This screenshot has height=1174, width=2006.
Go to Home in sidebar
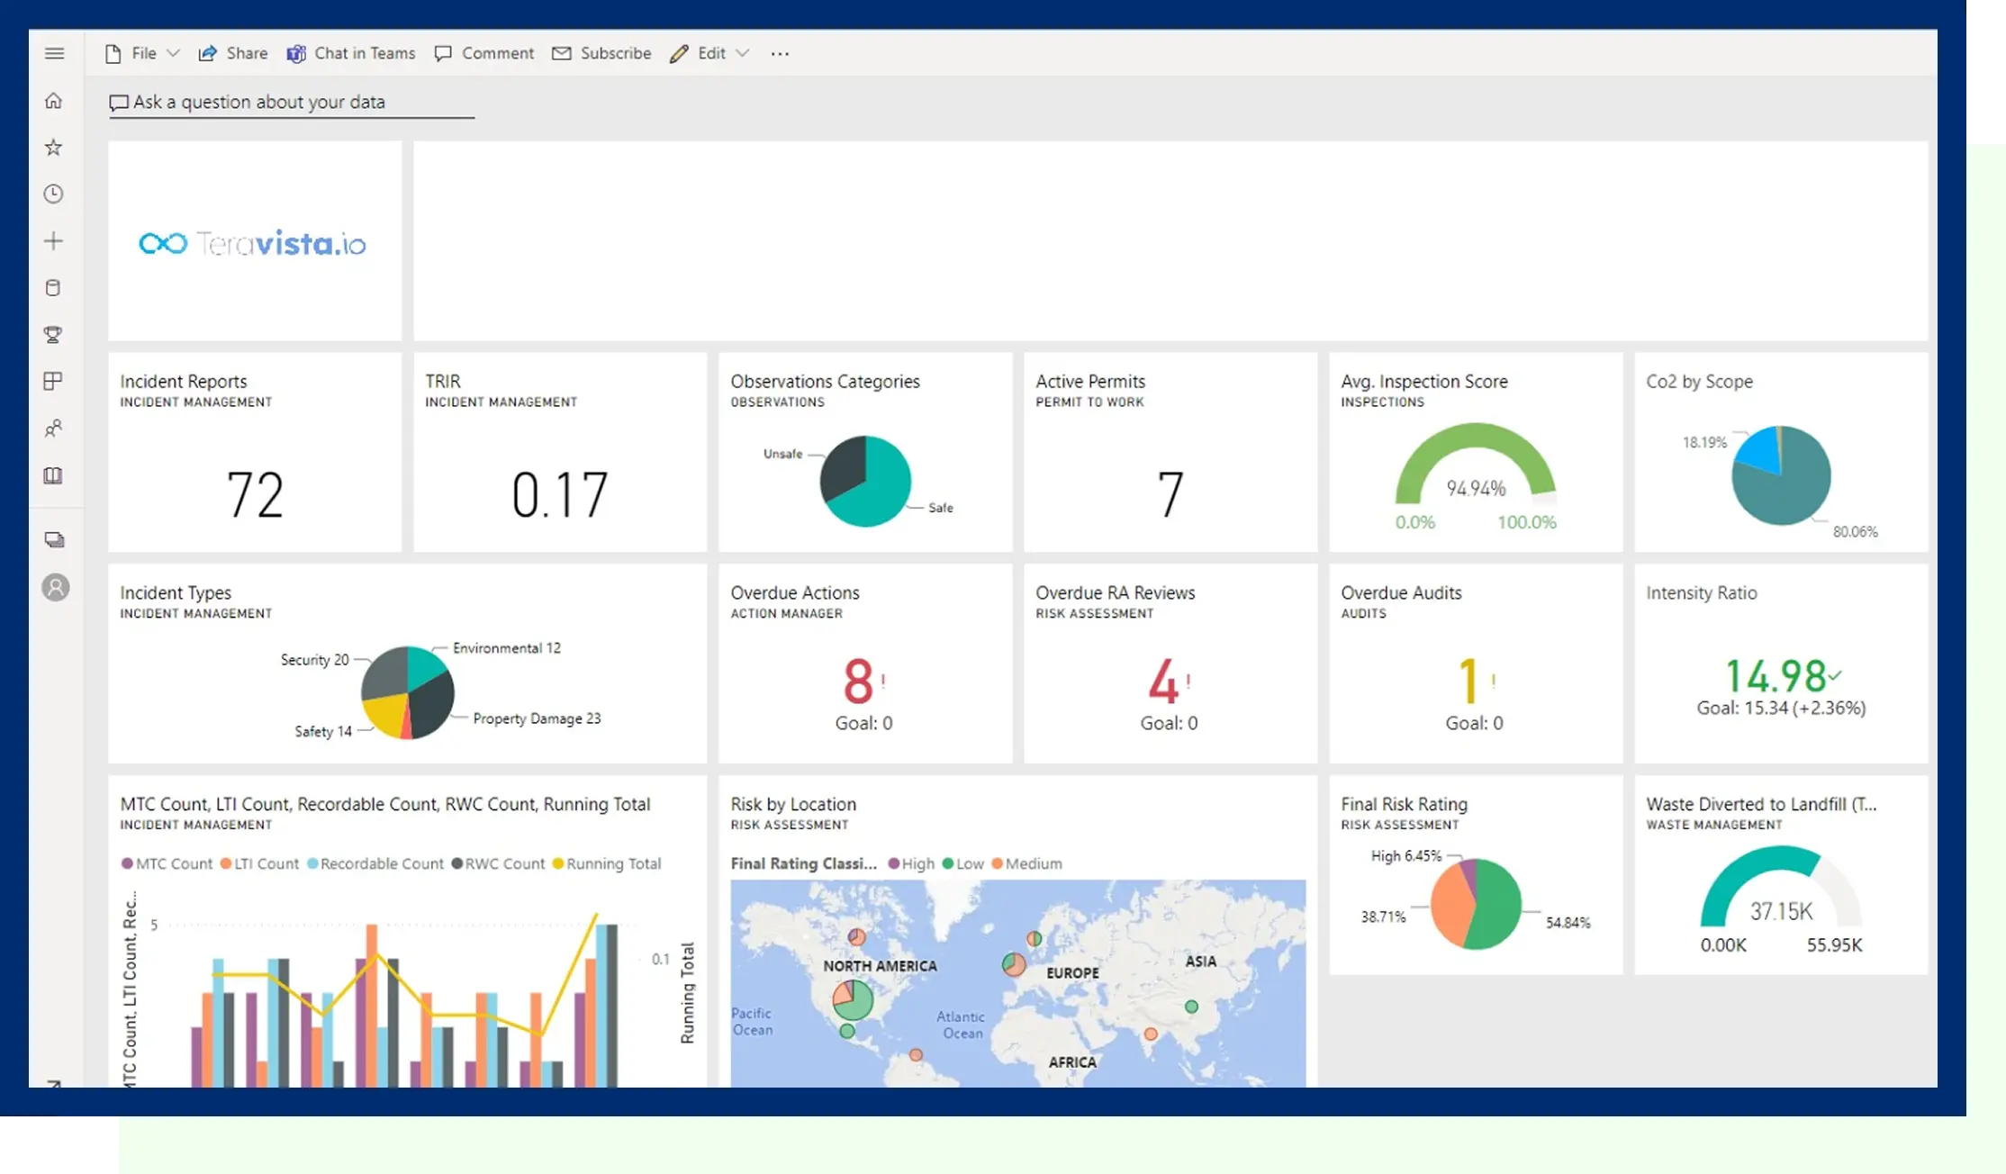(54, 101)
